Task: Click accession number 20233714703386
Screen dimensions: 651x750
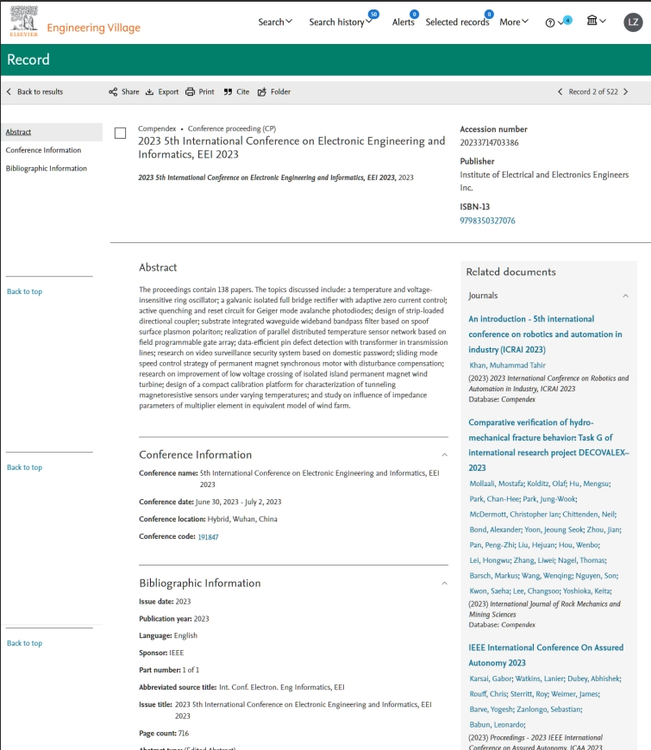Action: [489, 142]
